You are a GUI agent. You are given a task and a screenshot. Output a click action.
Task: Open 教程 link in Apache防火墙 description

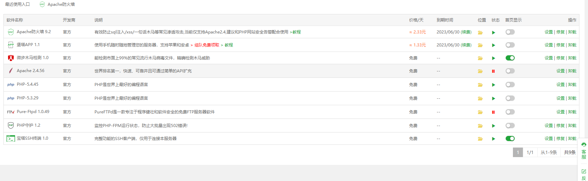(x=297, y=32)
